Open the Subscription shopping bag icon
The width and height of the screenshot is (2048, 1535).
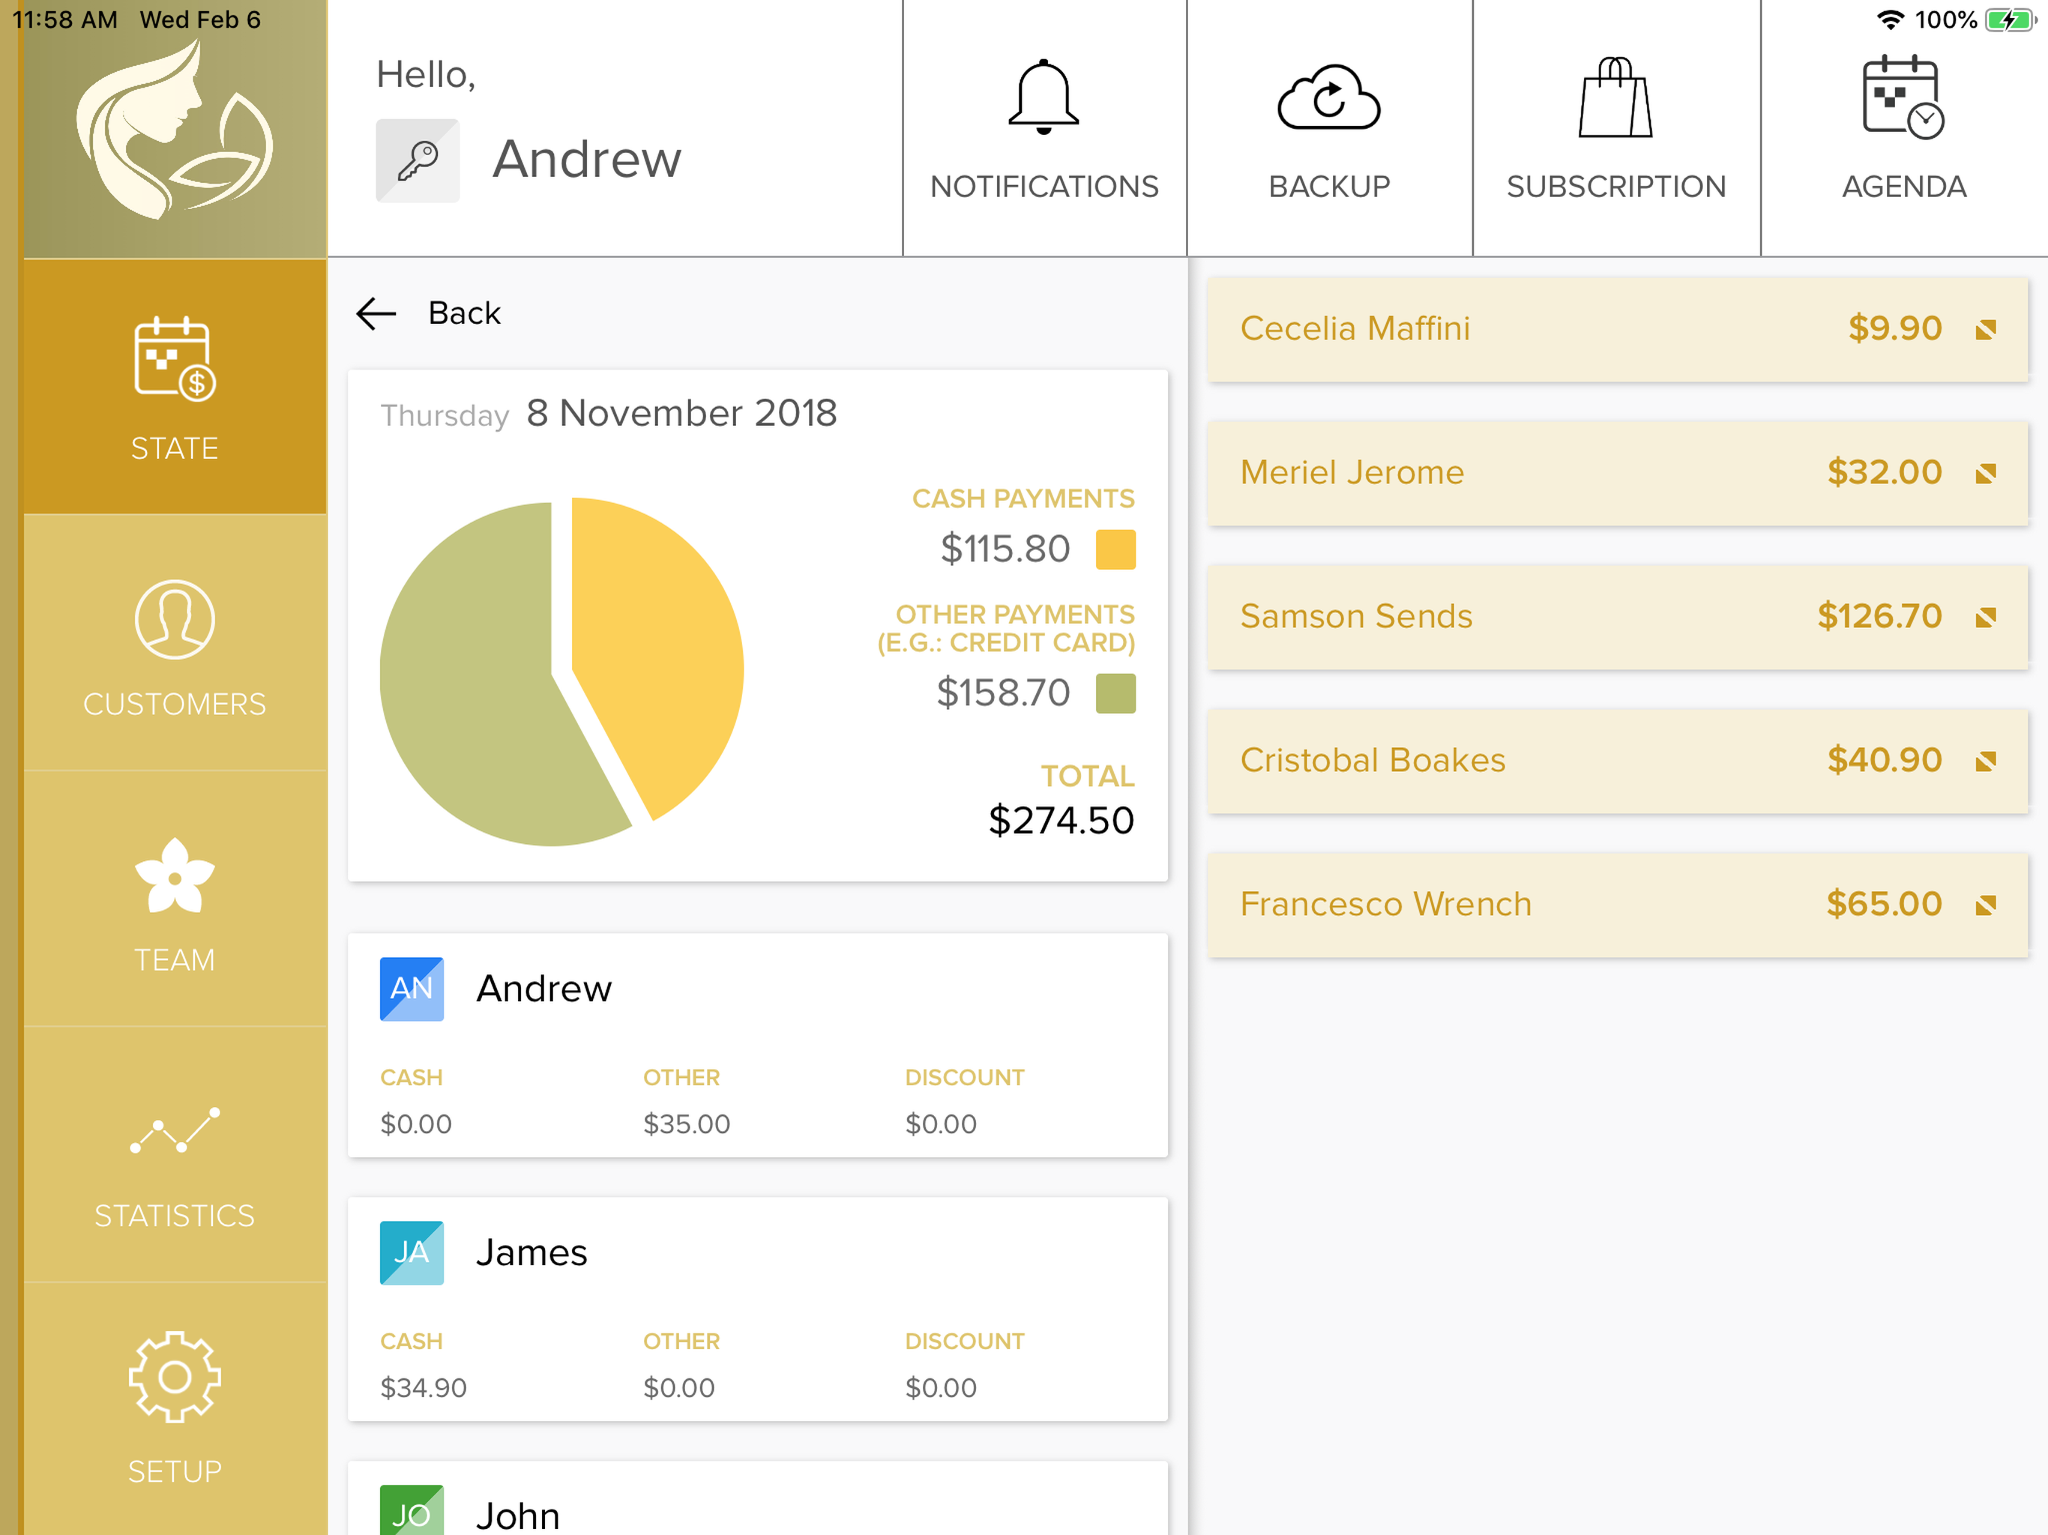pos(1615,97)
